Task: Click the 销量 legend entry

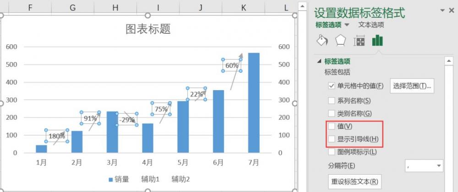Action: click(x=119, y=180)
